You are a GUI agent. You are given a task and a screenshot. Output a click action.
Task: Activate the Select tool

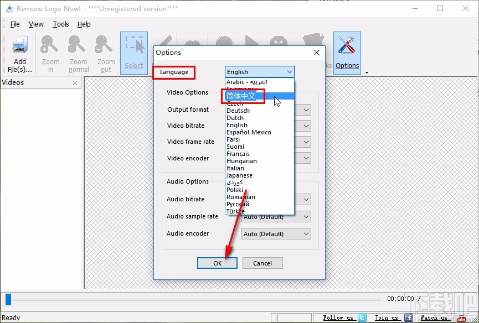(x=134, y=53)
